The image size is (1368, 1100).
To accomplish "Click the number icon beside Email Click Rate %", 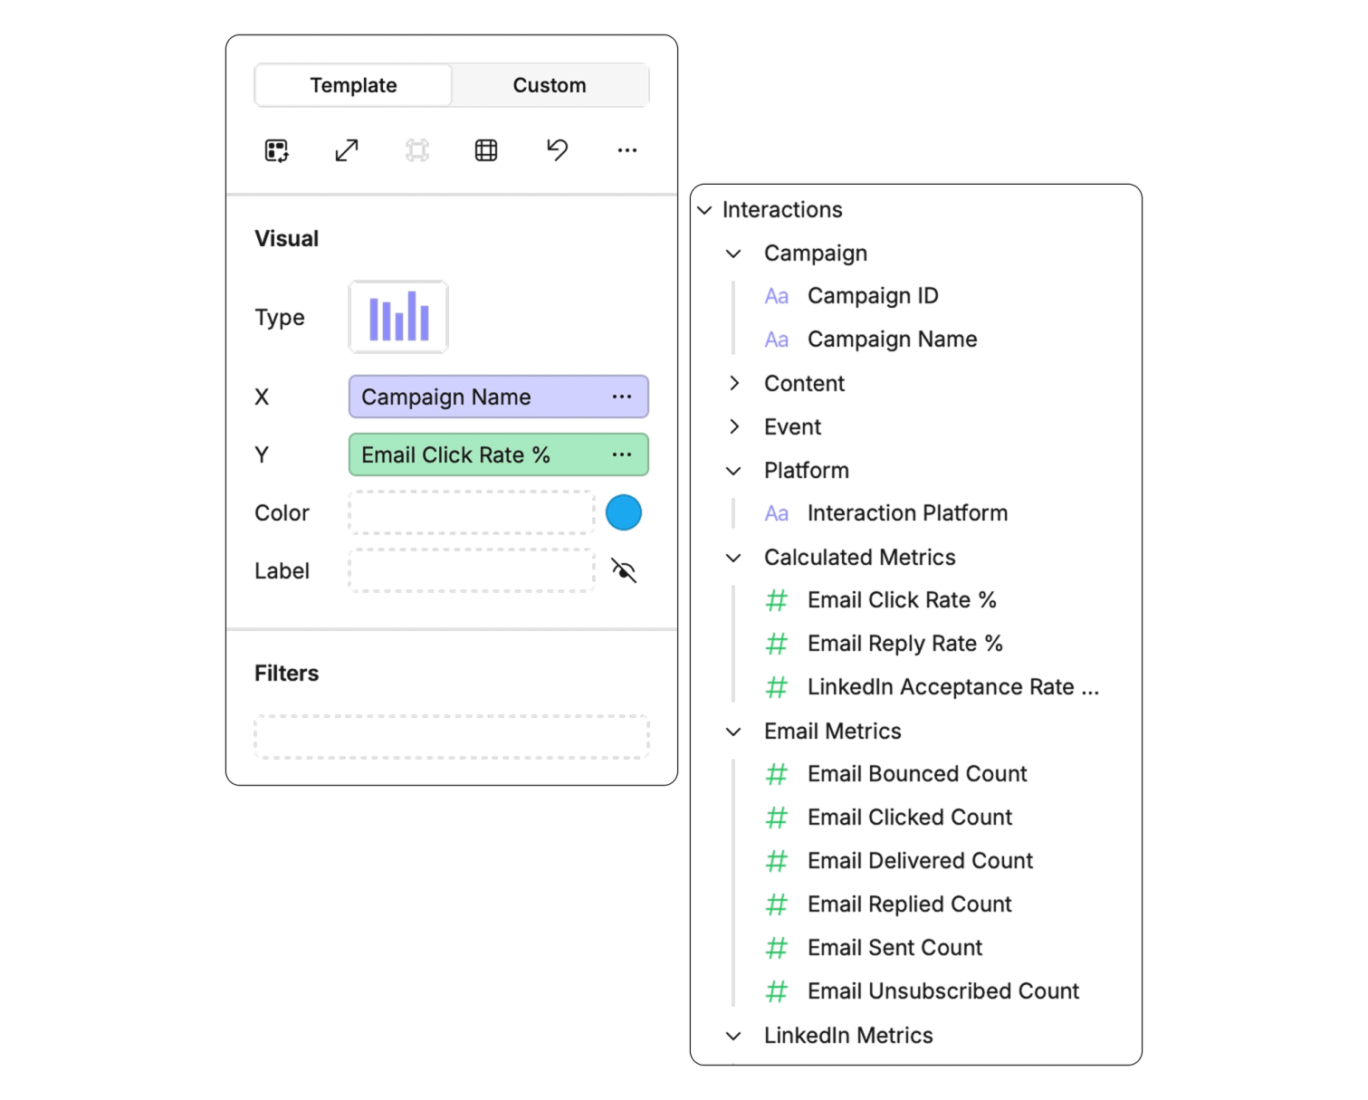I will 777,599.
